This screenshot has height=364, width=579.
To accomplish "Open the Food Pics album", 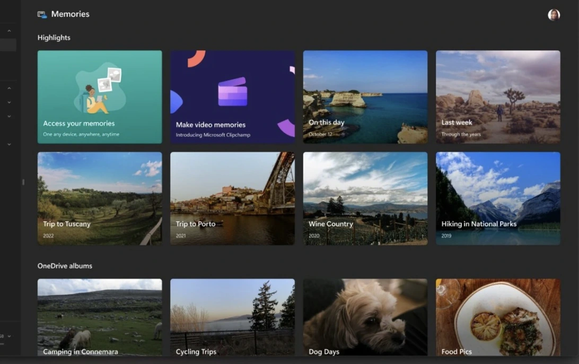I will tap(497, 317).
